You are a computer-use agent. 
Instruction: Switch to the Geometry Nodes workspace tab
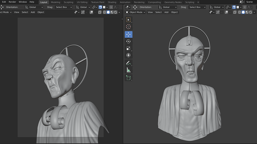point(173,2)
